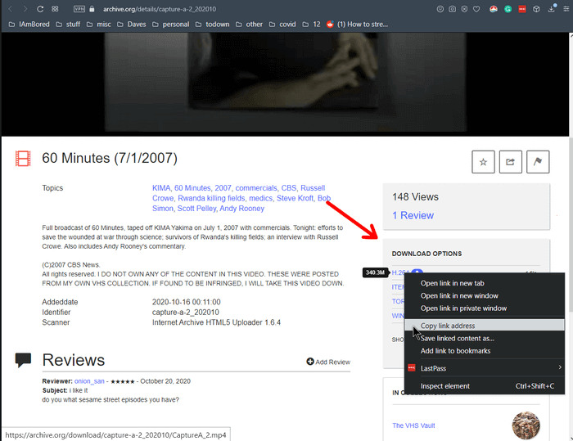
Task: Flag this item with the flag button
Action: tap(538, 161)
